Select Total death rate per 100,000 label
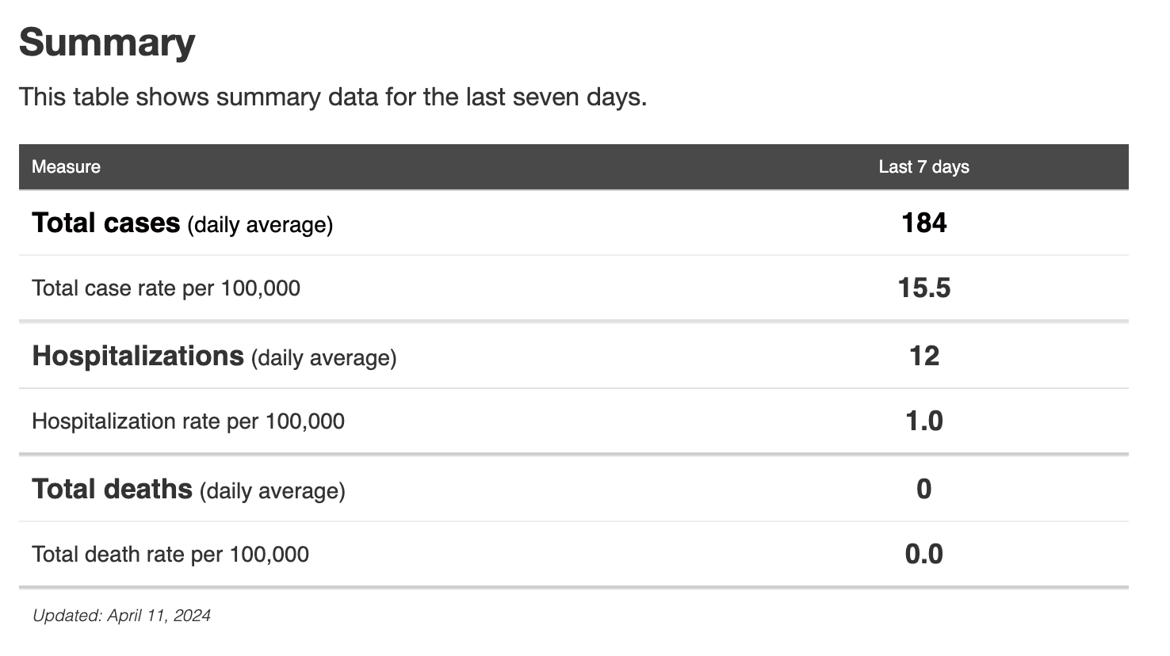1170x656 pixels. [x=170, y=555]
